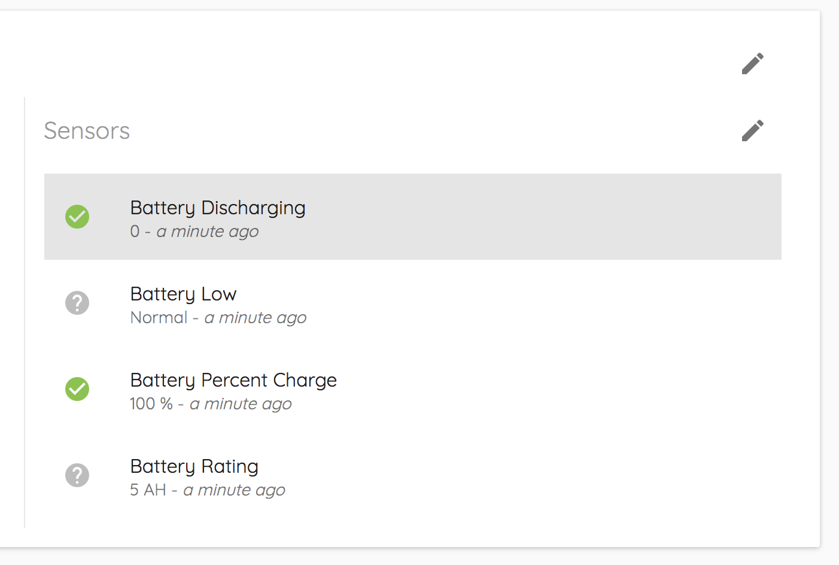Click Battery Discharging green checkmark status icon
This screenshot has height=565, width=839.
[77, 217]
